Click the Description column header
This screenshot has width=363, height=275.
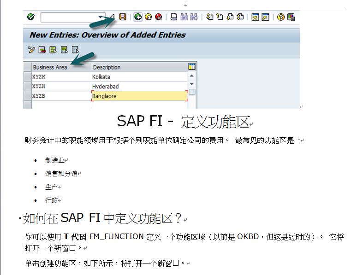tap(140, 67)
